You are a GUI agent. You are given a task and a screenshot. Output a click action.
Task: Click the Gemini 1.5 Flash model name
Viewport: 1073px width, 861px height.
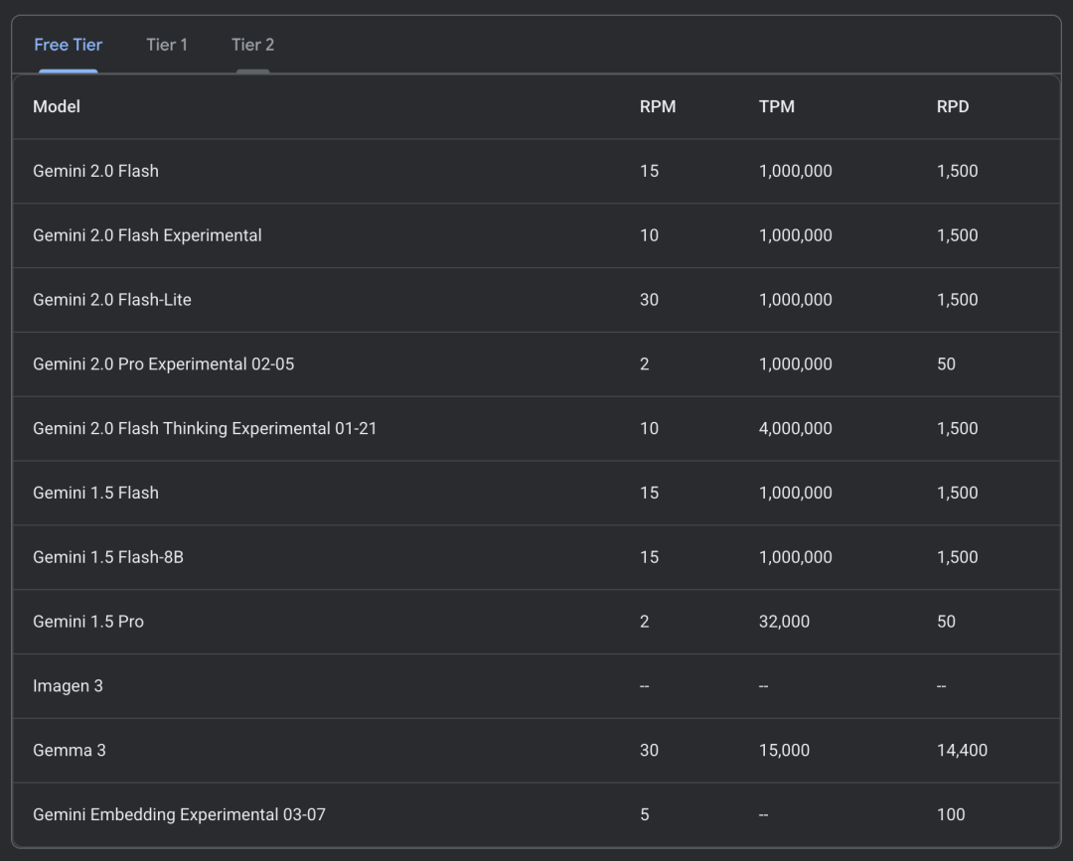[x=95, y=493]
